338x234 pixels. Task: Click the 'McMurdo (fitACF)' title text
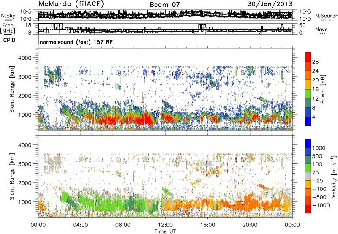tap(71, 4)
